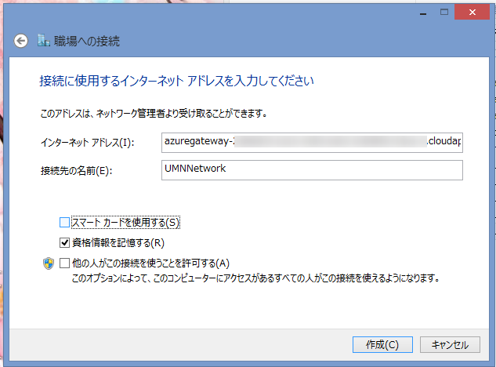This screenshot has height=367, width=496.
Task: Click the 接続先の名前(E): label
Action: (76, 171)
